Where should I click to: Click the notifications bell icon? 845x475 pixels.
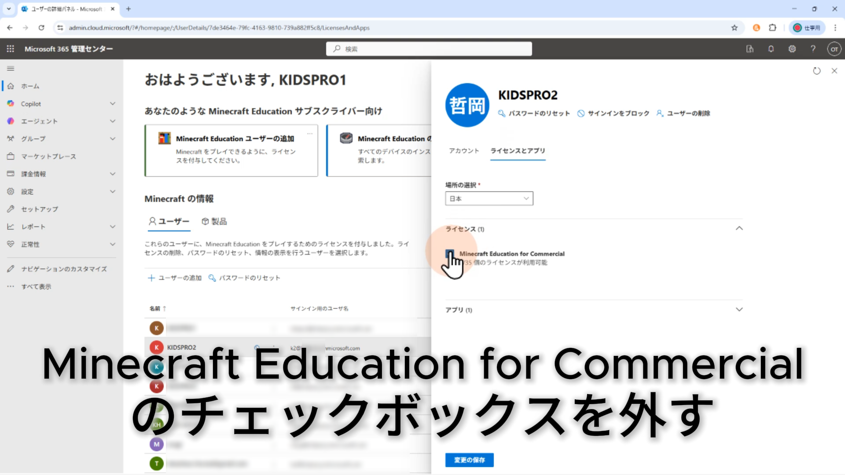click(771, 49)
